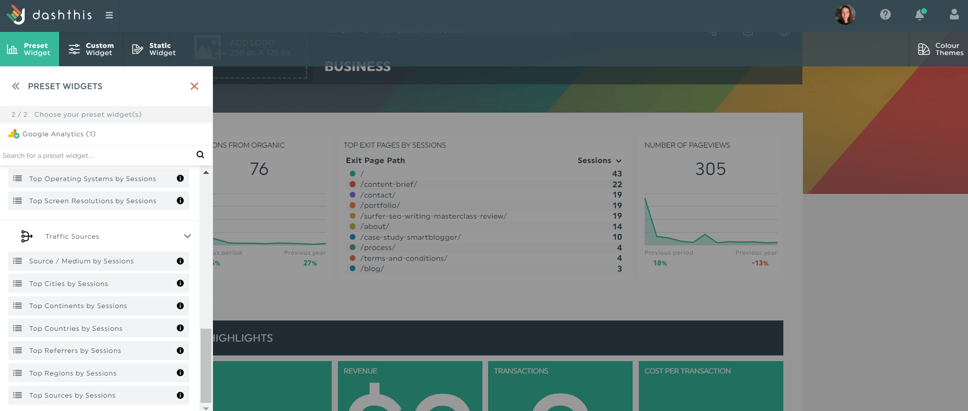Open the Transactions widget

pyautogui.click(x=560, y=386)
